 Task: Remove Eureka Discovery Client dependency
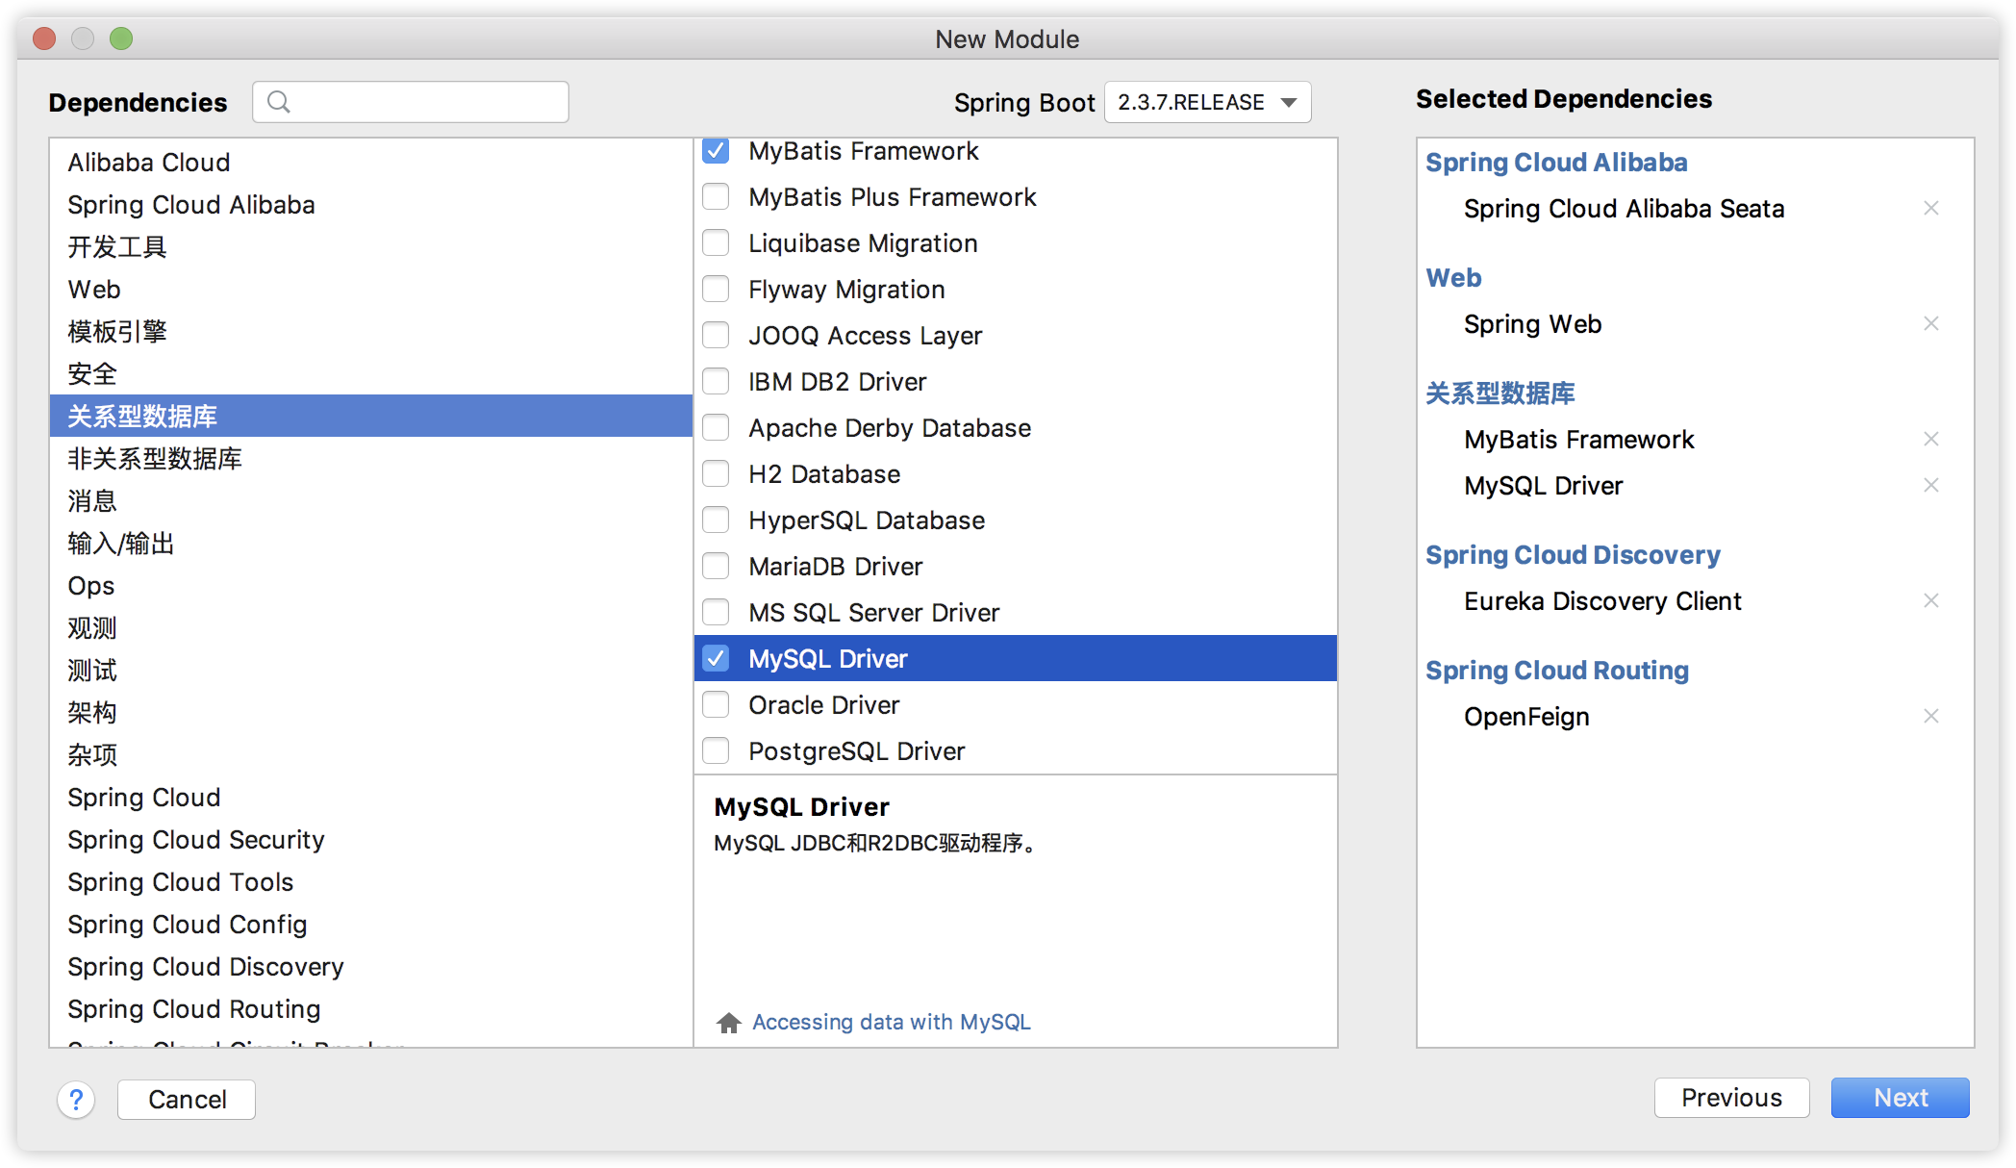(x=1930, y=600)
